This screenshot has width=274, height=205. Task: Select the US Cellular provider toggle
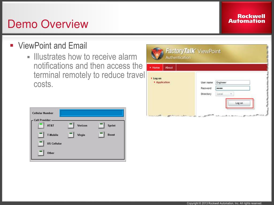point(41,143)
